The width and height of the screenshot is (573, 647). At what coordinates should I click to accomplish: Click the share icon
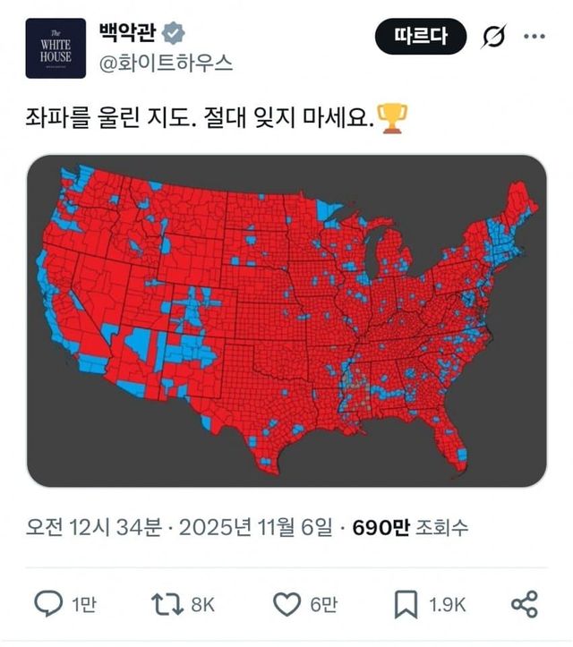click(x=522, y=604)
